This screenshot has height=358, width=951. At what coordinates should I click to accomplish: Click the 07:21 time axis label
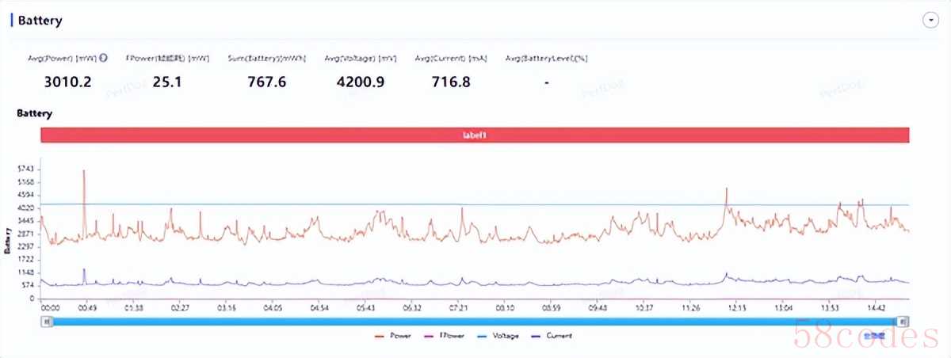(x=459, y=307)
